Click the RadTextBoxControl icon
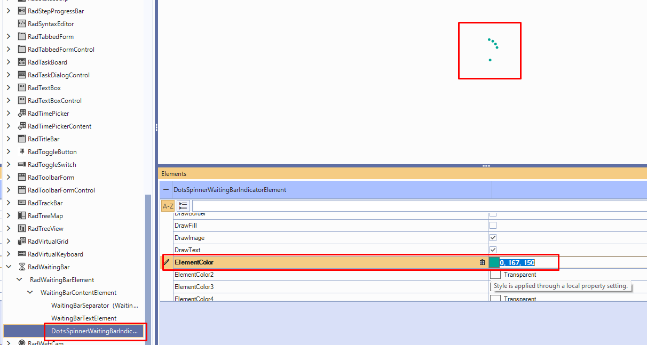The width and height of the screenshot is (647, 345). tap(22, 101)
